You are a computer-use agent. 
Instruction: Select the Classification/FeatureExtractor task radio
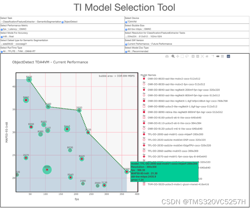click(2, 22)
